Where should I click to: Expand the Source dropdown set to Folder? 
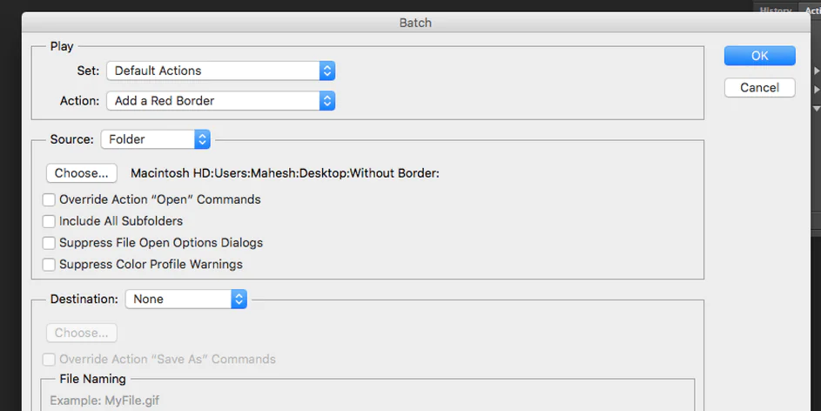pyautogui.click(x=156, y=139)
